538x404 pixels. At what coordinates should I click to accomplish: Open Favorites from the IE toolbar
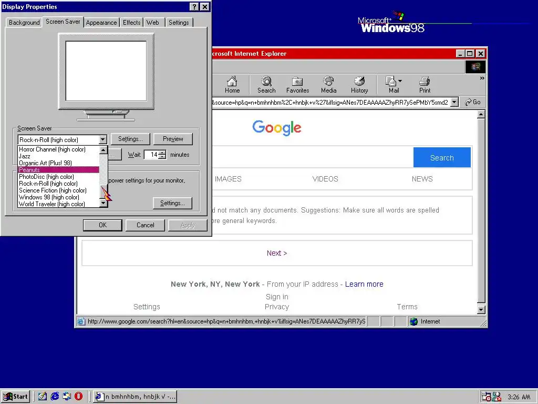[x=297, y=85]
